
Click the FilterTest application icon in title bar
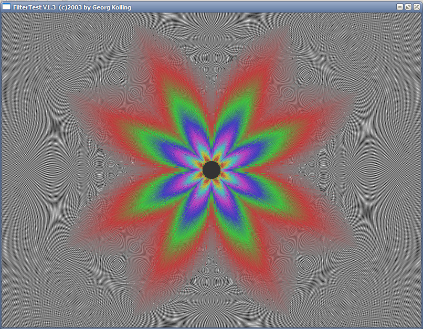pos(7,7)
